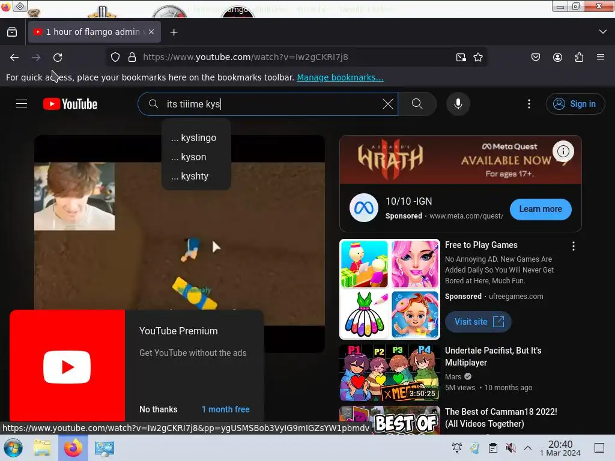The image size is (615, 461).
Task: Open YouTube settings three-dot menu
Action: 529,104
